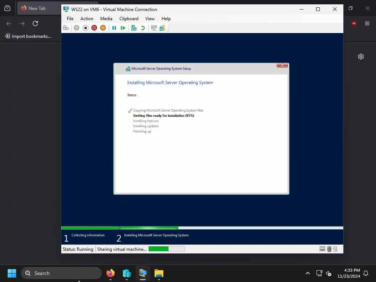Screen dimensions: 376x282
Task: Click the Share toolbar icon
Action: click(x=162, y=28)
